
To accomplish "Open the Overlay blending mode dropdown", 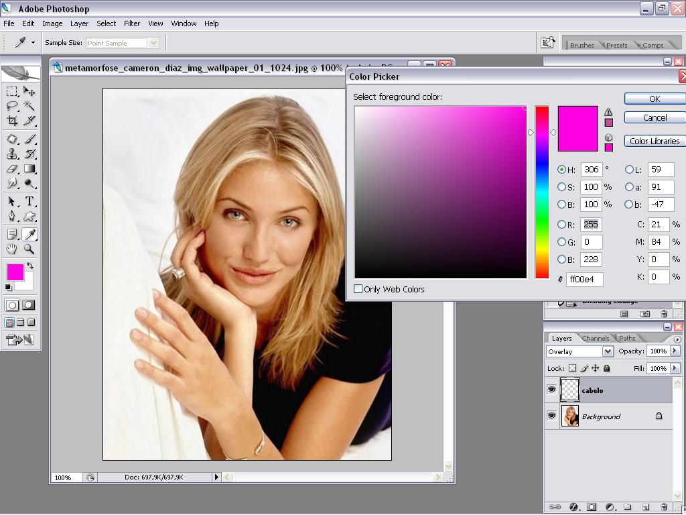I will 608,351.
